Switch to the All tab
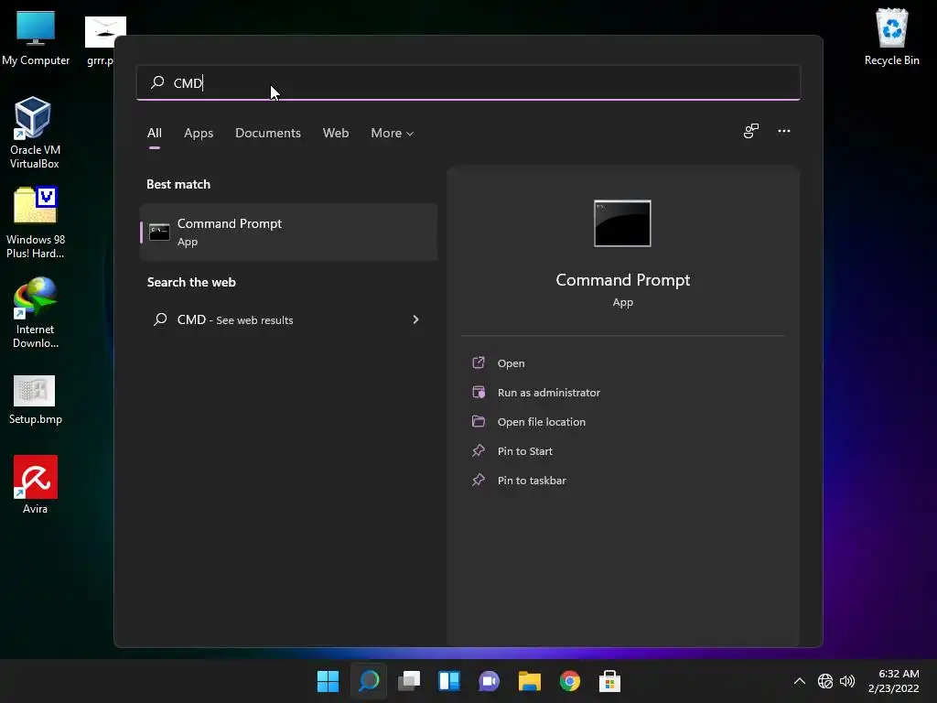This screenshot has width=937, height=703. (x=155, y=134)
